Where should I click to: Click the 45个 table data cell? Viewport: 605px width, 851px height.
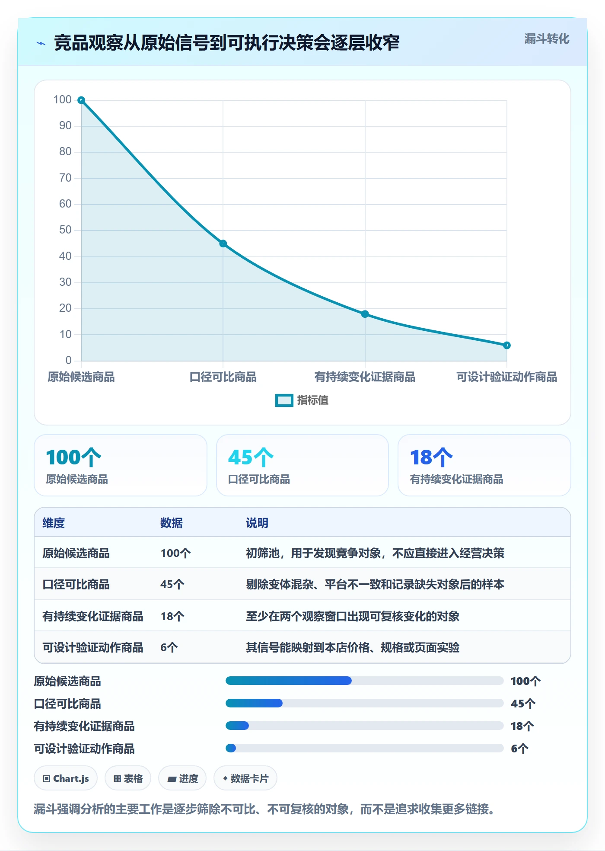click(x=172, y=585)
